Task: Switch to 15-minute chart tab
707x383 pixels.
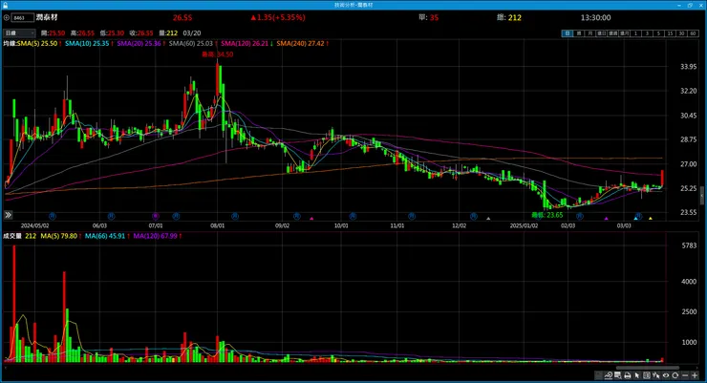Action: tap(670, 33)
